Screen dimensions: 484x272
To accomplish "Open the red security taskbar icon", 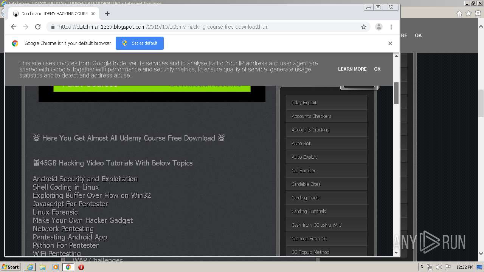I will point(81,267).
